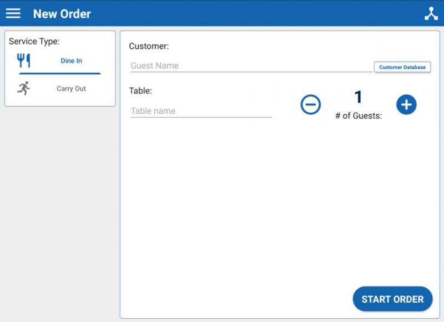
Task: Click the device network icon in the top bar
Action: pos(431,12)
